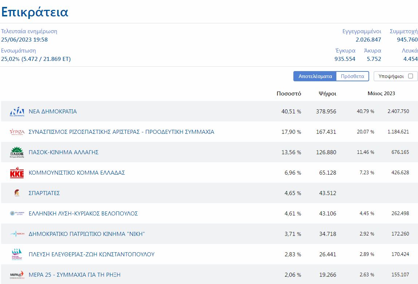
Task: Click the Εγγεγραμμένοι value 2.026.847
Action: coord(368,40)
